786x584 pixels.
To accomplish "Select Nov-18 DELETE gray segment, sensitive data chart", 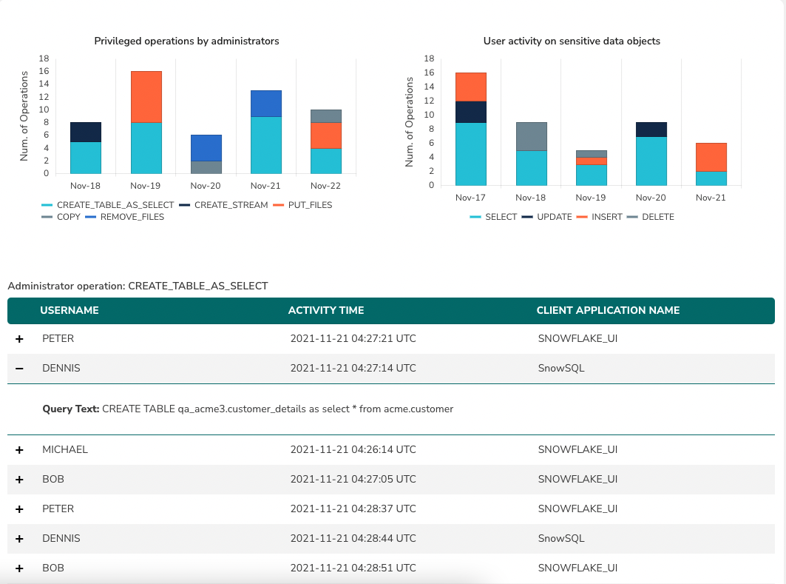I will click(532, 136).
